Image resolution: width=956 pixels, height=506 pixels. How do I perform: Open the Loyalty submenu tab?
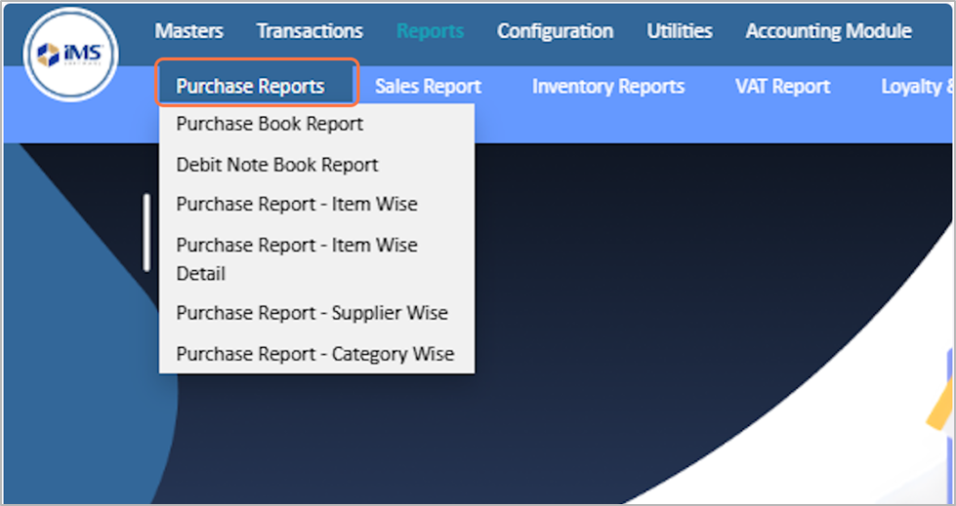click(916, 87)
